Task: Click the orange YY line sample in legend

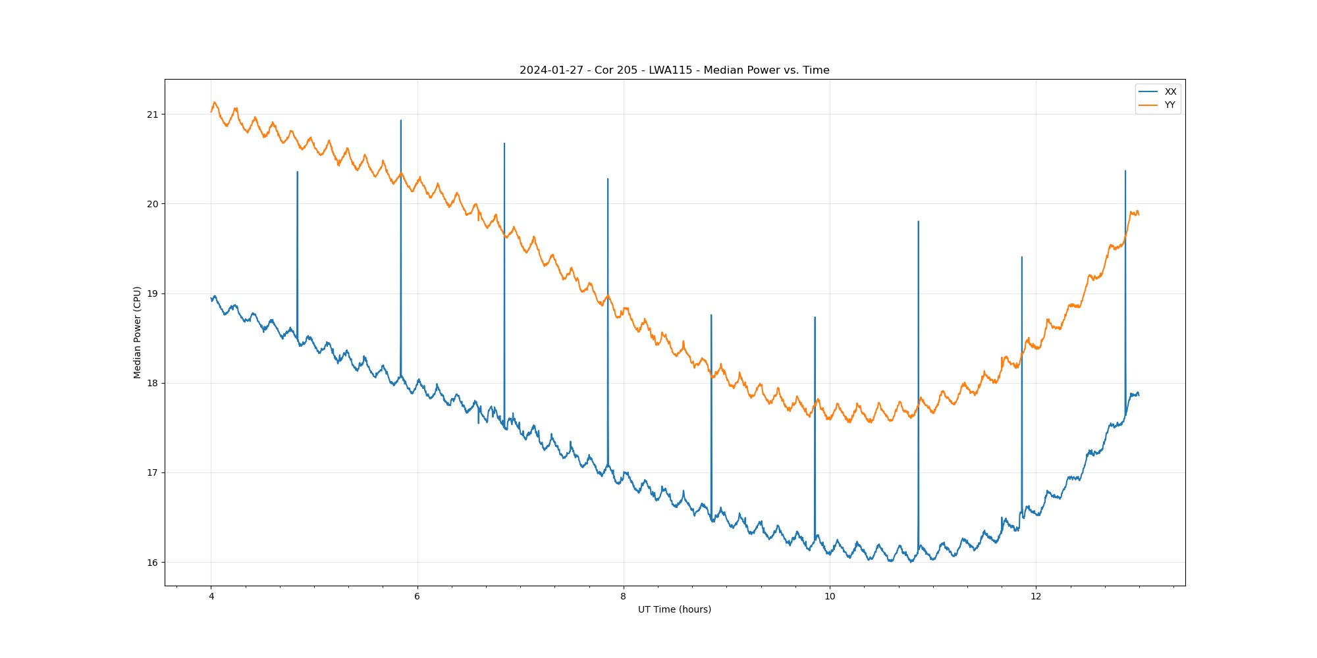Action: click(1149, 105)
